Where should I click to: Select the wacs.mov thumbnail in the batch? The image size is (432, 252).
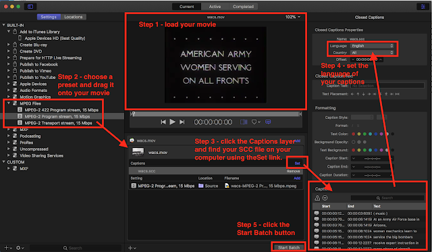138,152
